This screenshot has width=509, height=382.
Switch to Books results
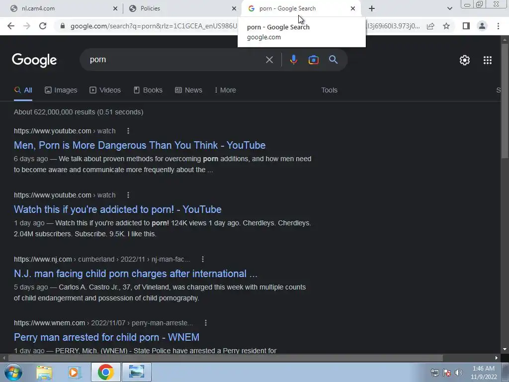pos(148,91)
